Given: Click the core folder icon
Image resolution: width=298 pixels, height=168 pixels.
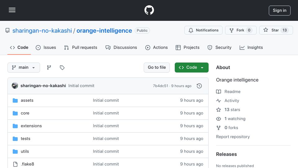Looking at the screenshot, I should (15, 113).
